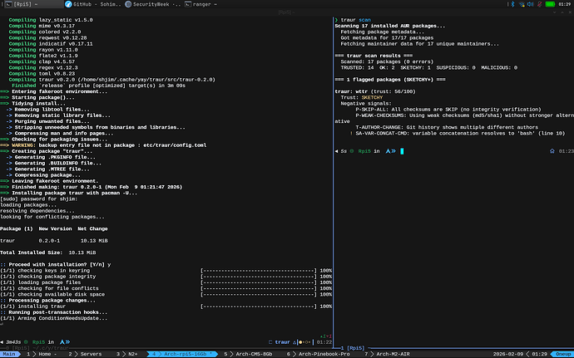Select the Arch-rpi5-16Gb tab

184,353
